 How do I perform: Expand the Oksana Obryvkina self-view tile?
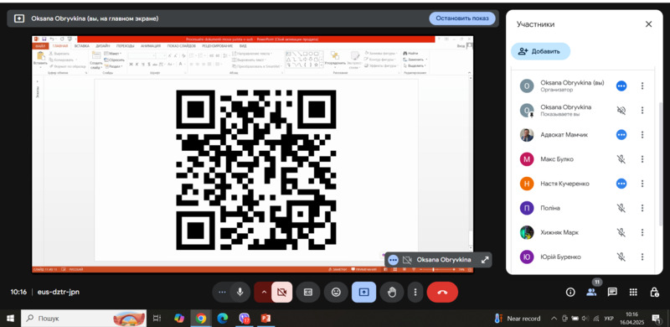485,260
